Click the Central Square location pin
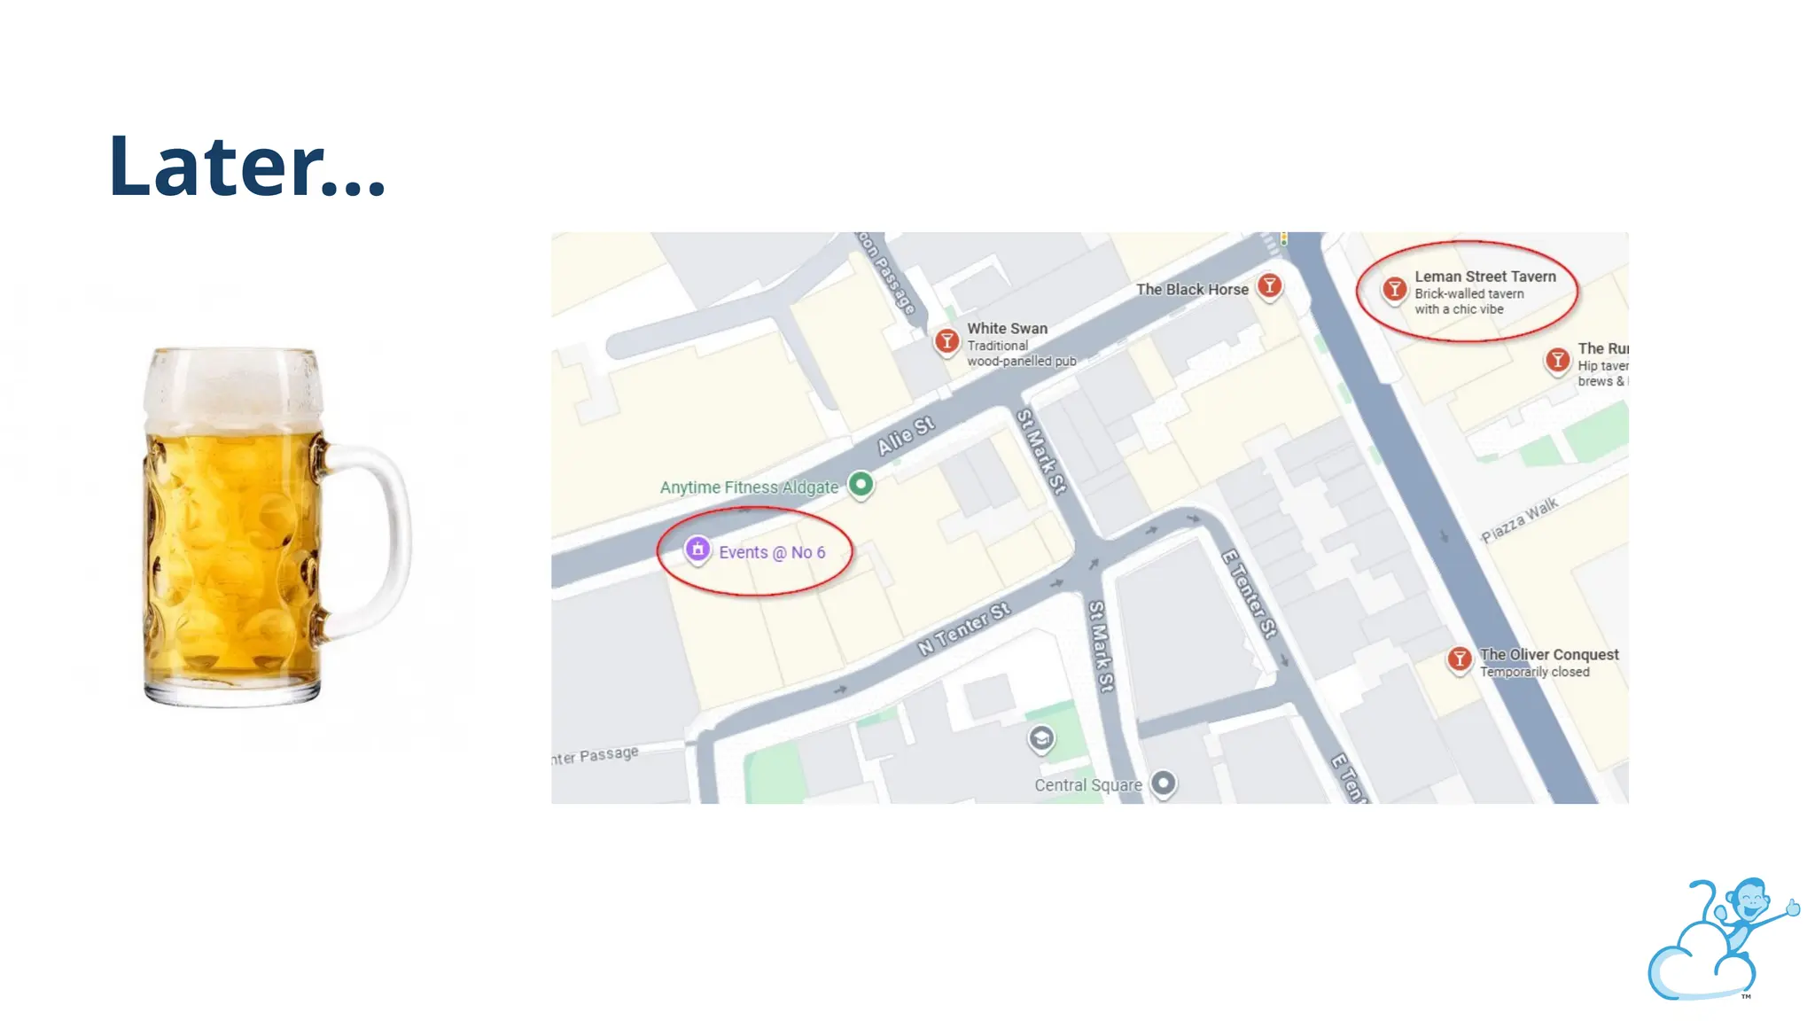 [x=1164, y=783]
